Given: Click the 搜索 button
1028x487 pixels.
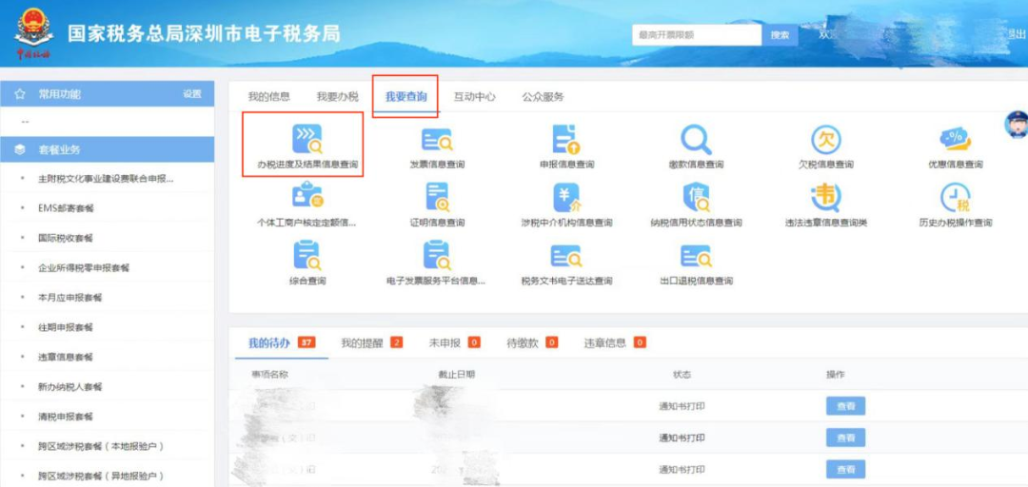Looking at the screenshot, I should [x=781, y=35].
